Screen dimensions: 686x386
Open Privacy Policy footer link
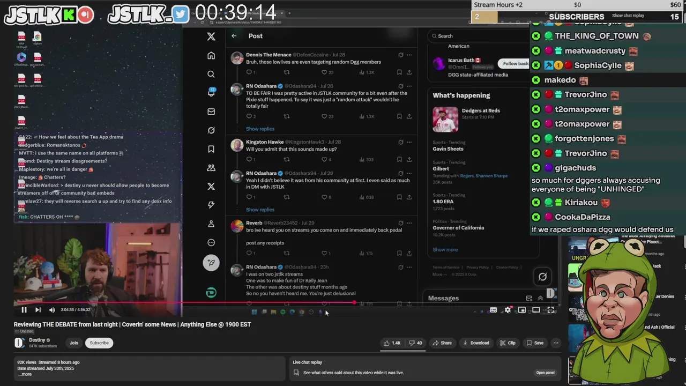[x=478, y=268]
